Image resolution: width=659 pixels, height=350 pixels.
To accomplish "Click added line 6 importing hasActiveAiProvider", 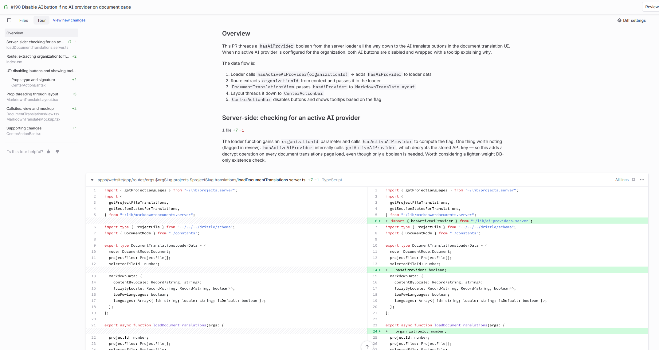I will [508, 221].
